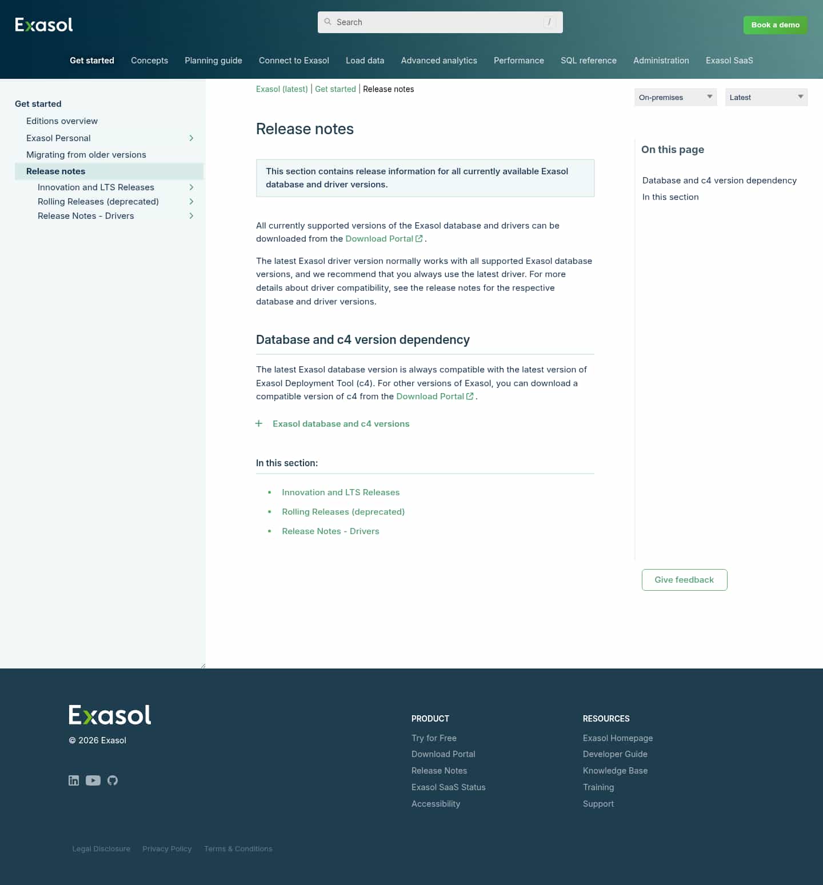
Task: Open the Privacy Policy footer link
Action: (x=167, y=848)
